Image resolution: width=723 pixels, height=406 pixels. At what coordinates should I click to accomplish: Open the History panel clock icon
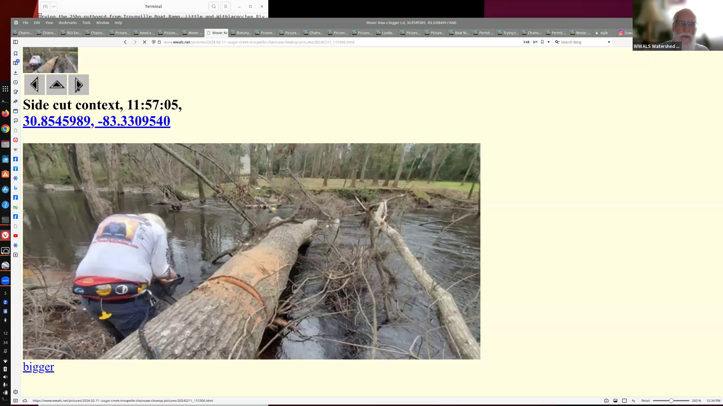16,82
